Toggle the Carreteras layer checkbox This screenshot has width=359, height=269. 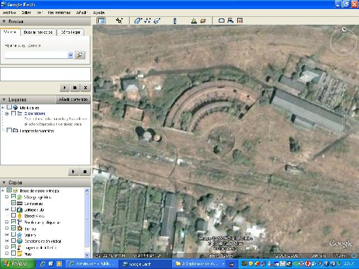[13, 203]
